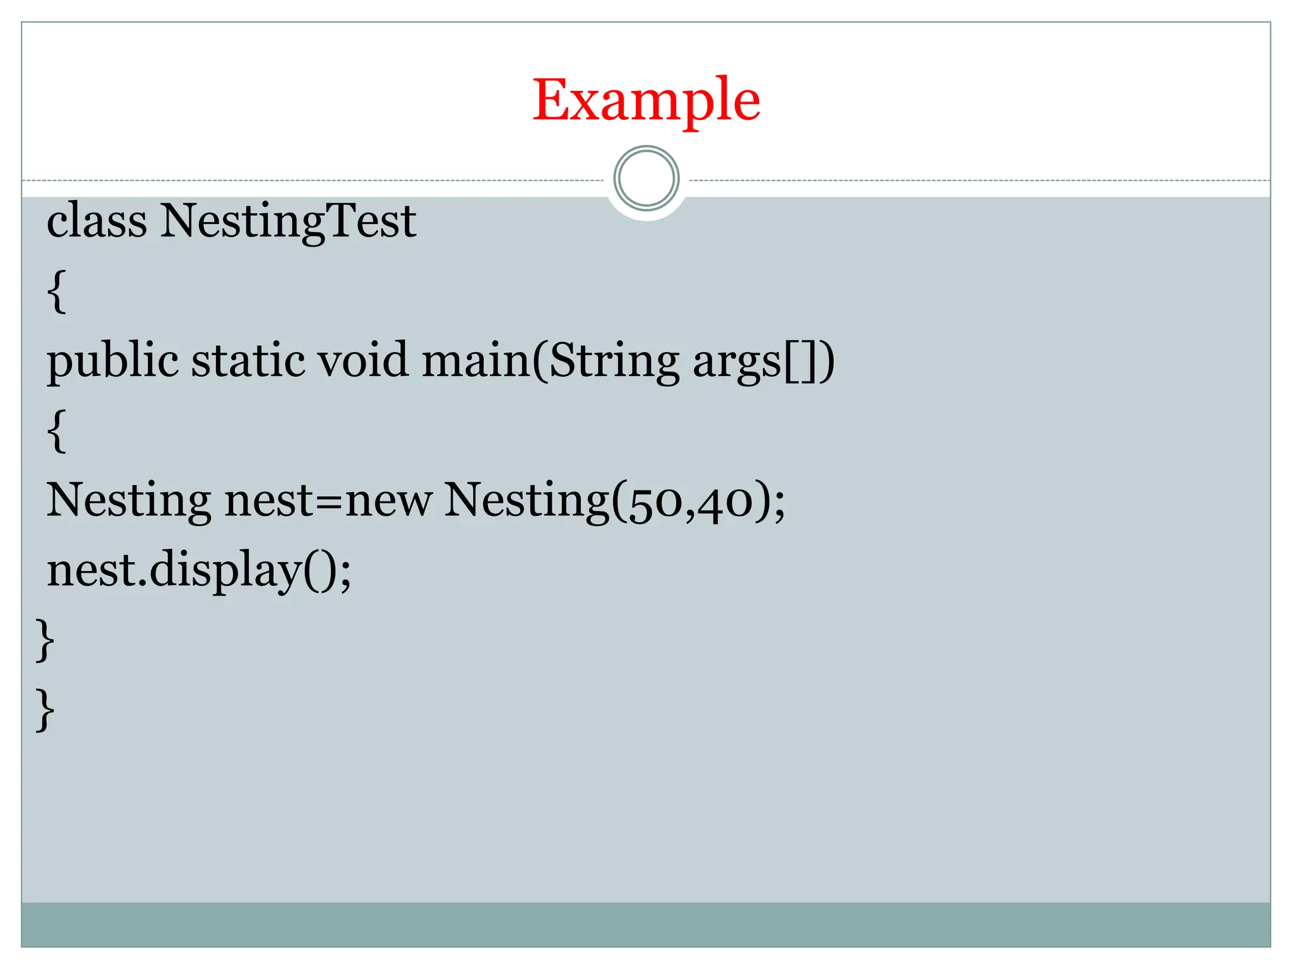The width and height of the screenshot is (1293, 969).
Task: Click the "nest.display();" statement
Action: click(199, 570)
